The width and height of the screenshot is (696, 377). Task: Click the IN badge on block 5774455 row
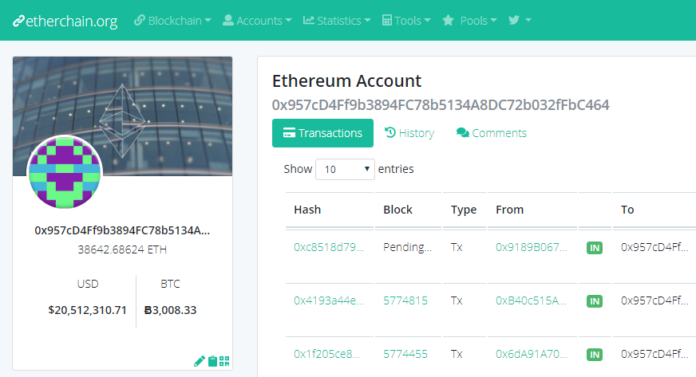point(595,355)
